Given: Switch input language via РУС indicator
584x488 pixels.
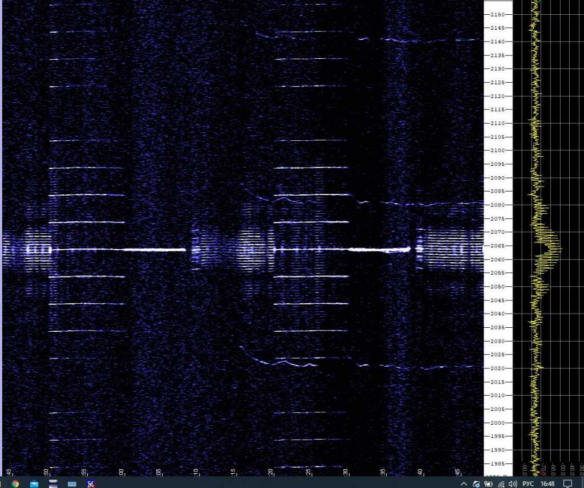Looking at the screenshot, I should tap(528, 484).
